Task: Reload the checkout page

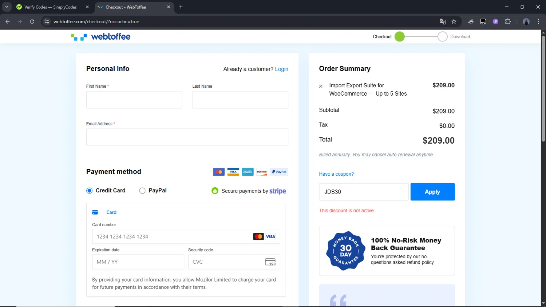Action: (x=32, y=21)
